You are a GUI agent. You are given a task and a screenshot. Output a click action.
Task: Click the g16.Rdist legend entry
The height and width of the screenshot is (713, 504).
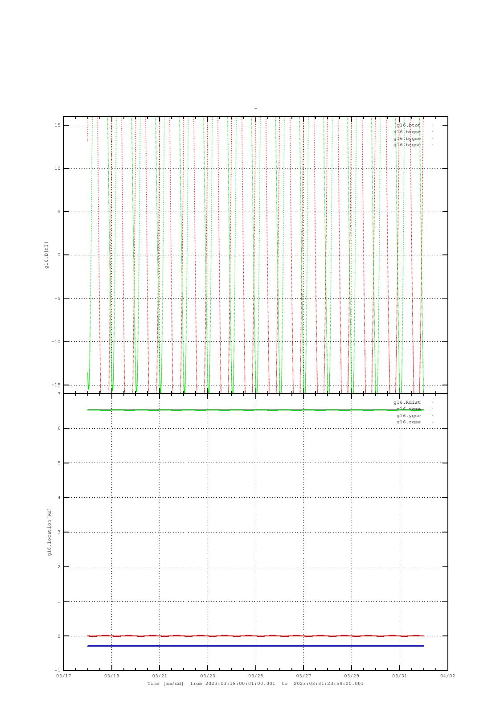click(407, 402)
